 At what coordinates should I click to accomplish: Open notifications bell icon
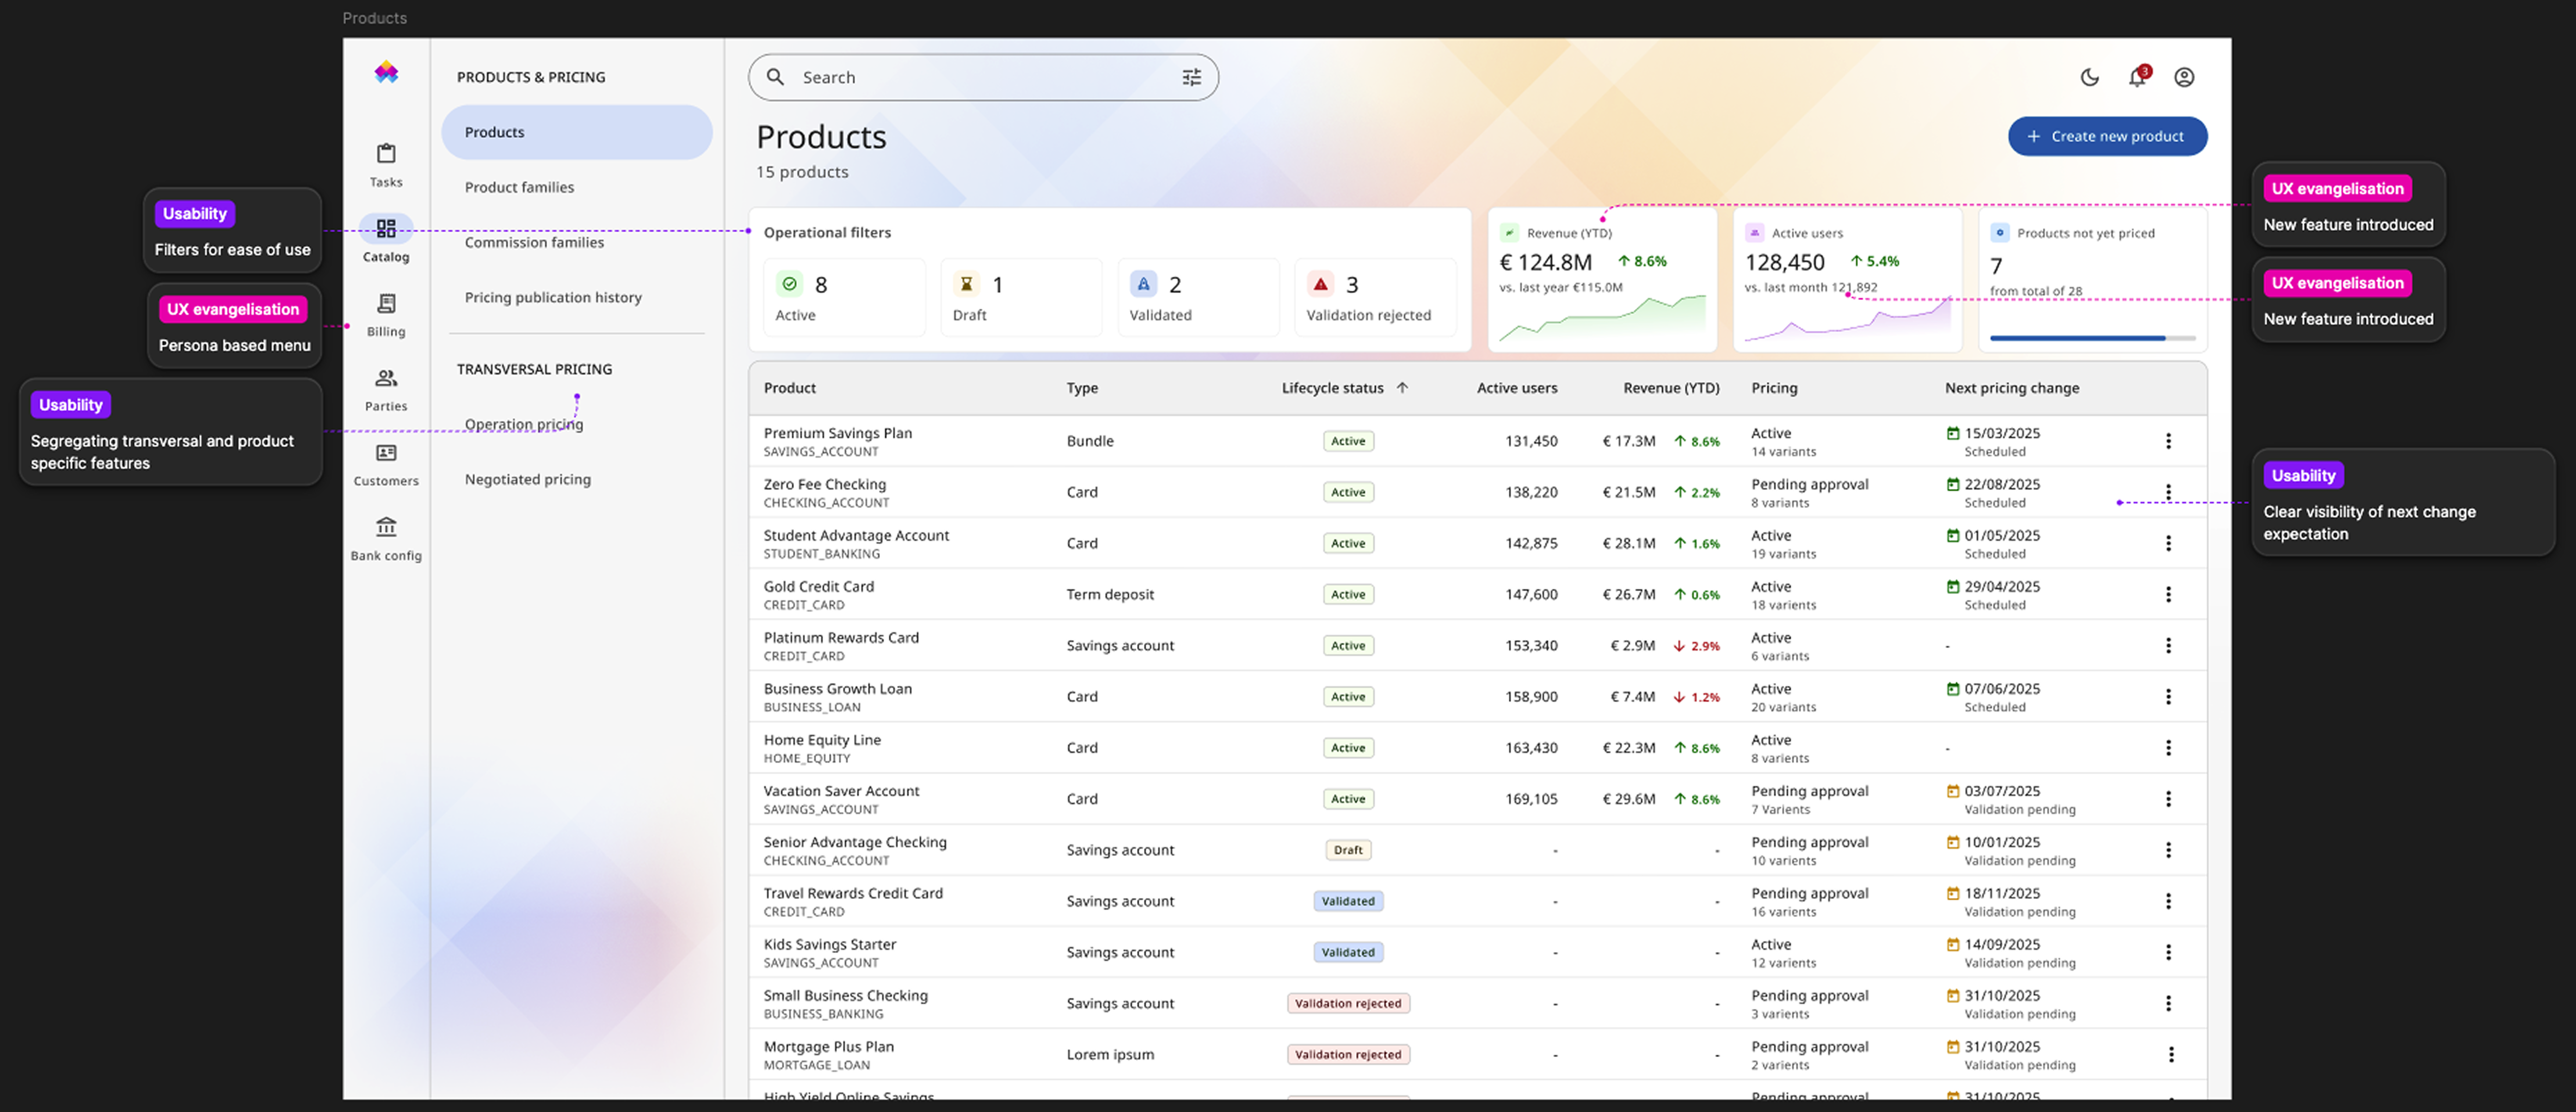[2137, 77]
